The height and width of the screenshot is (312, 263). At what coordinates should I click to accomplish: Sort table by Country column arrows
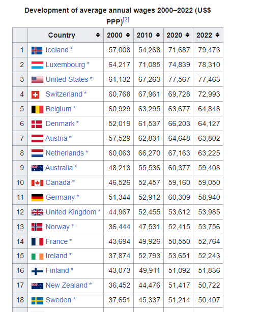click(x=98, y=35)
